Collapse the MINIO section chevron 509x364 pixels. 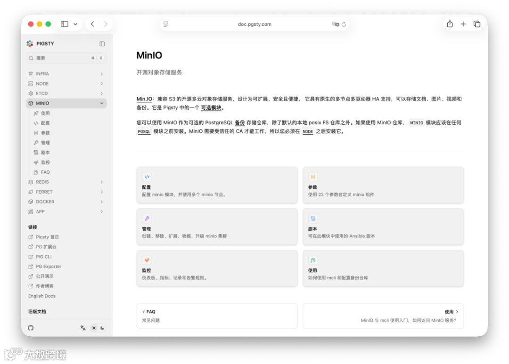click(102, 103)
